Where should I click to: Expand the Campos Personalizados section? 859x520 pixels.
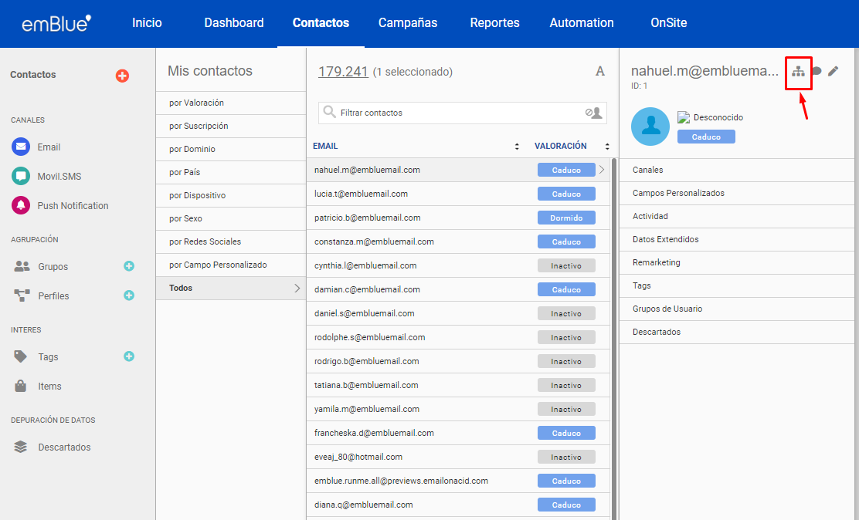click(678, 193)
